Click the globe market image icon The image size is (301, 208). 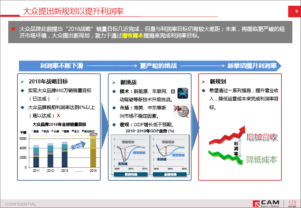pyautogui.click(x=181, y=111)
